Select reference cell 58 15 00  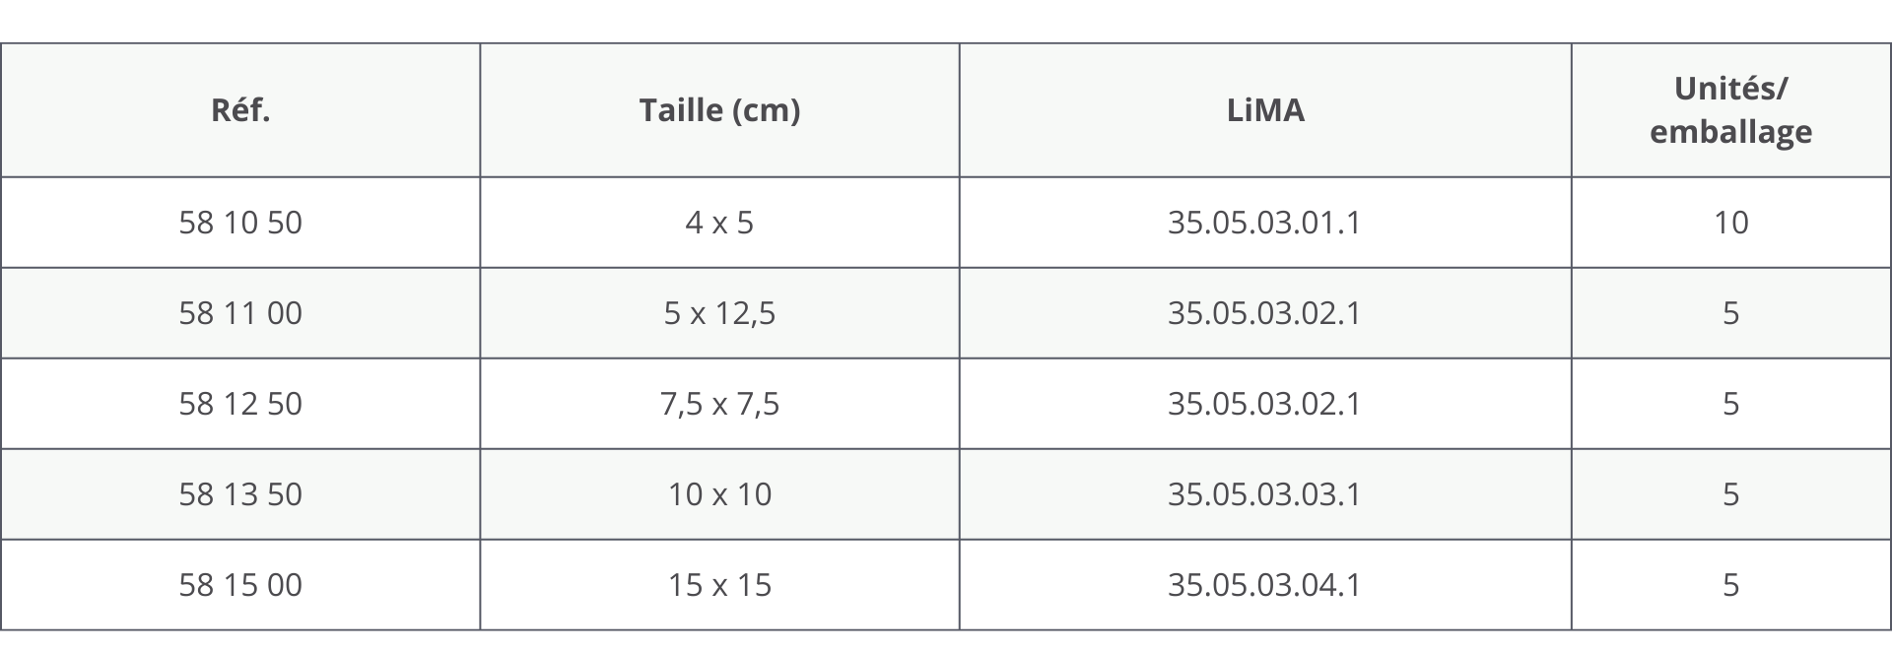pos(240,585)
